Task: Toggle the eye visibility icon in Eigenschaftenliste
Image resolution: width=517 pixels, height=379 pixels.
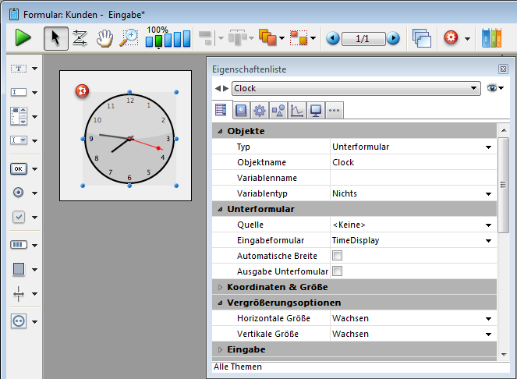Action: click(x=493, y=89)
